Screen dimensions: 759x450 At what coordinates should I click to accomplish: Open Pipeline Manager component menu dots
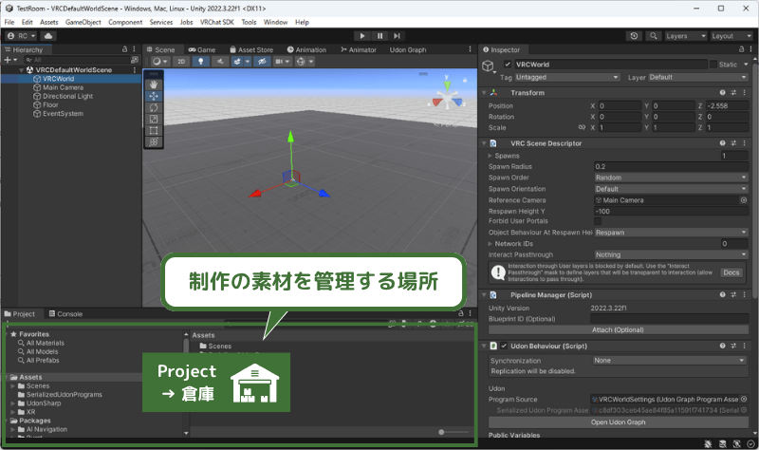pos(745,295)
